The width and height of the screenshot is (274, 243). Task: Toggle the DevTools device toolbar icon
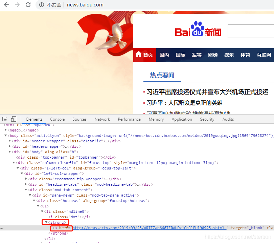click(x=14, y=119)
